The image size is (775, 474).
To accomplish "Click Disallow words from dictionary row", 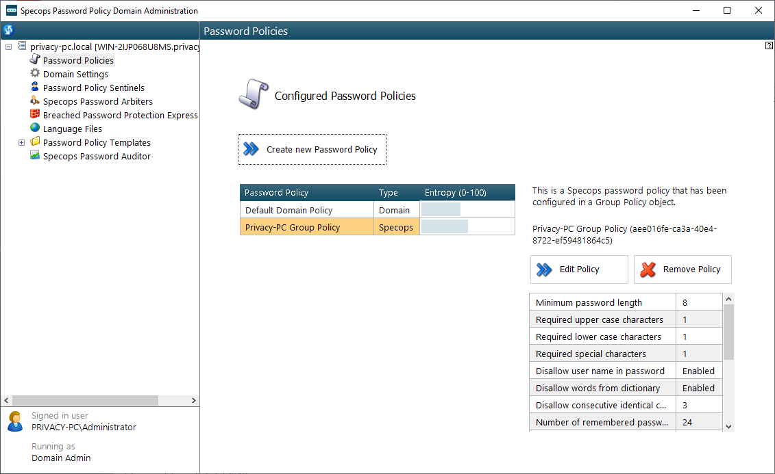I will 626,389.
